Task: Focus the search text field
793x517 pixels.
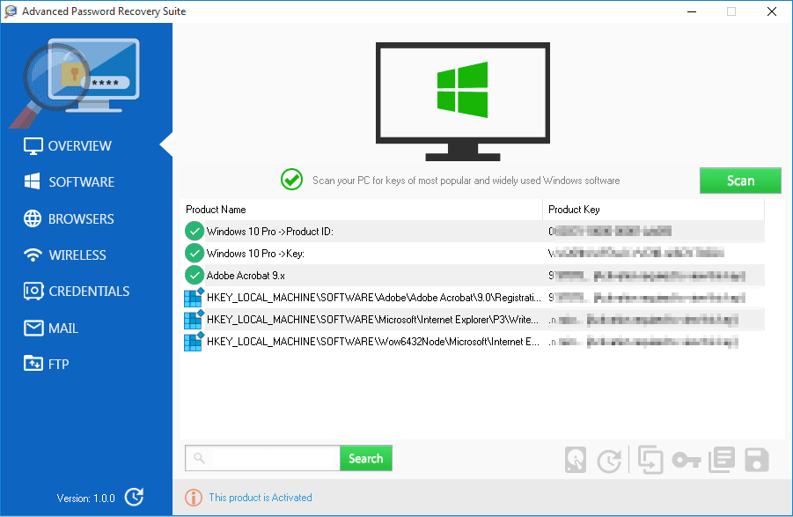Action: click(262, 458)
